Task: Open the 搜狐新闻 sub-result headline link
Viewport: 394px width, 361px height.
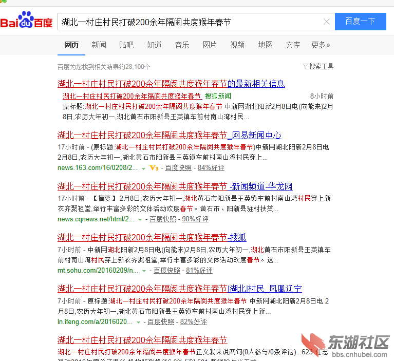Action: (133, 96)
